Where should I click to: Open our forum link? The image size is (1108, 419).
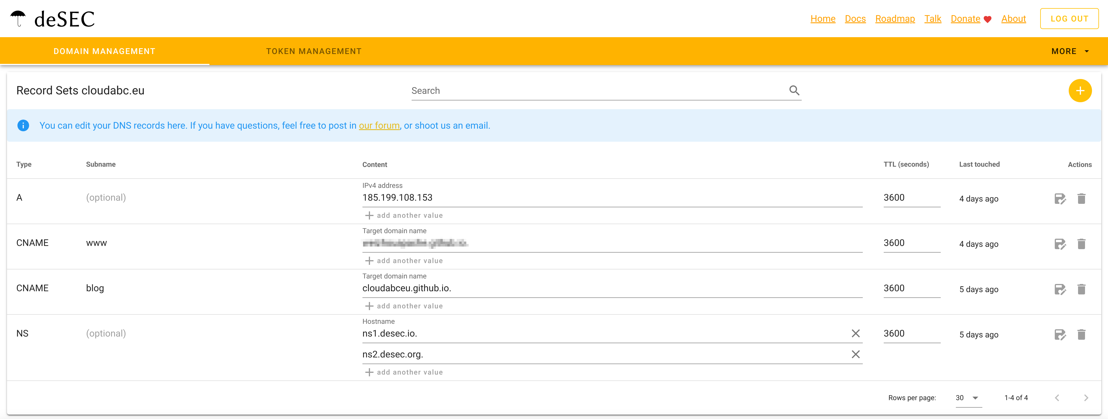(379, 125)
